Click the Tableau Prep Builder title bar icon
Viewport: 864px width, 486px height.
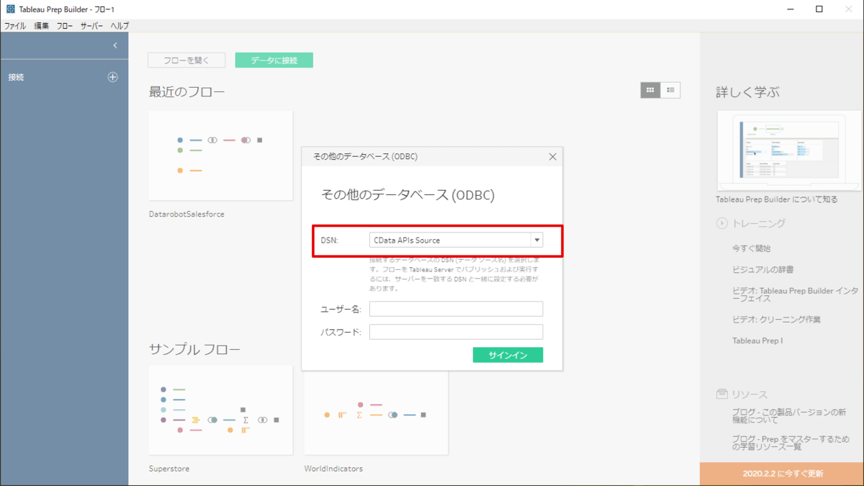[10, 9]
